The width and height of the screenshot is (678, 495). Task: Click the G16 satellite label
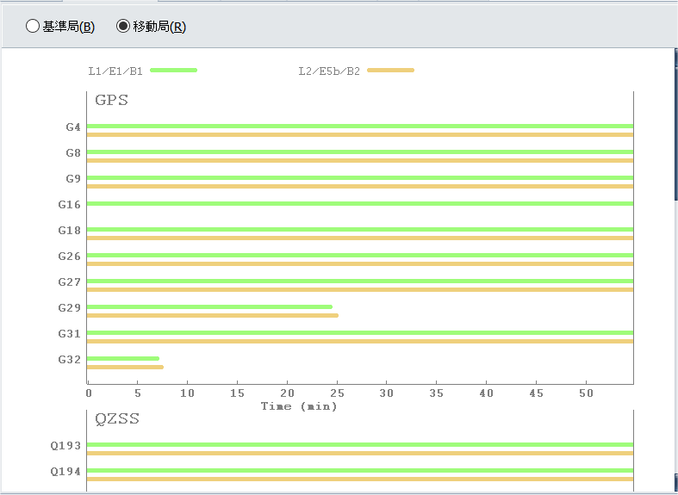pyautogui.click(x=70, y=205)
